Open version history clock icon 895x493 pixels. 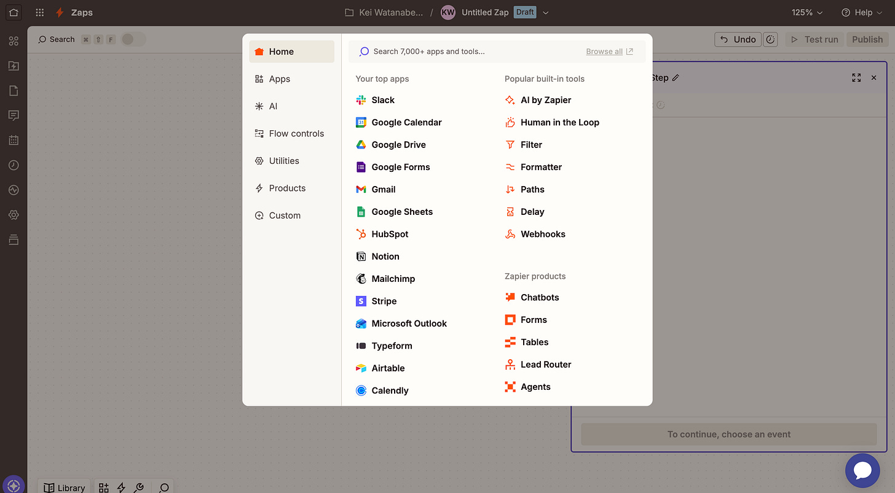(770, 39)
